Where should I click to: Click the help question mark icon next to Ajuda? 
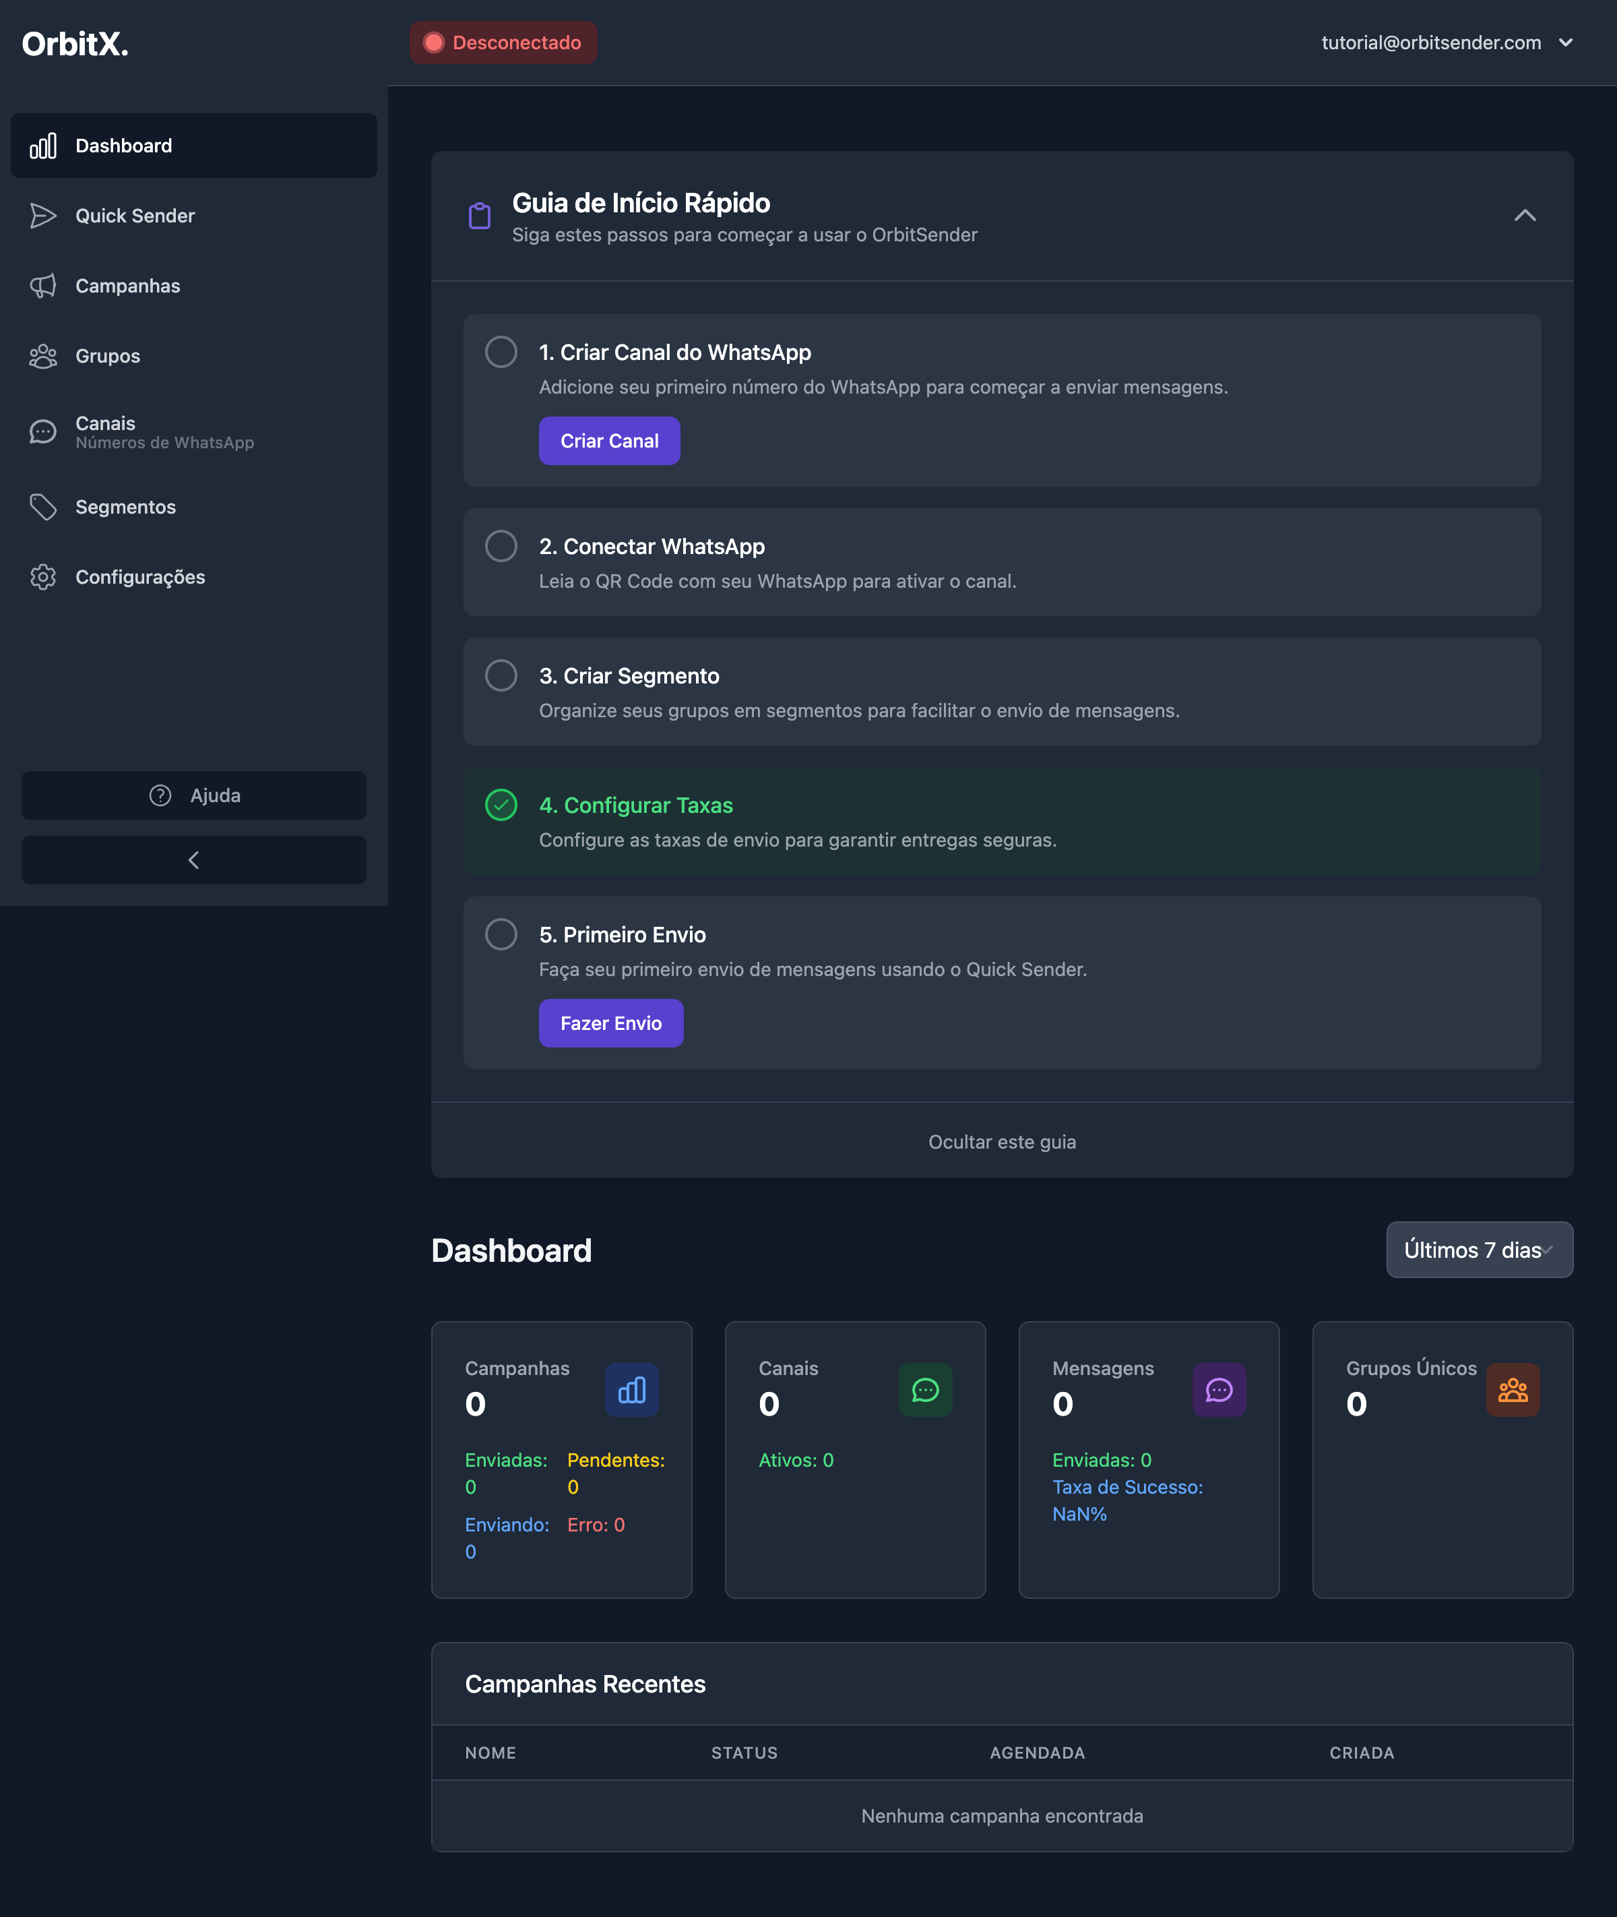(x=160, y=795)
